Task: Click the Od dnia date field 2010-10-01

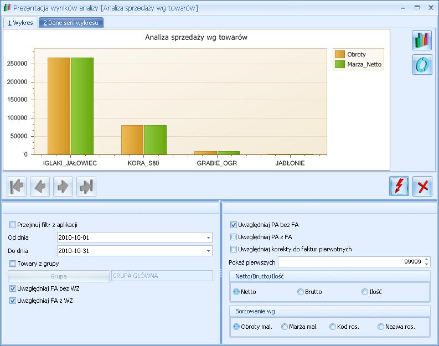Action: click(x=135, y=237)
